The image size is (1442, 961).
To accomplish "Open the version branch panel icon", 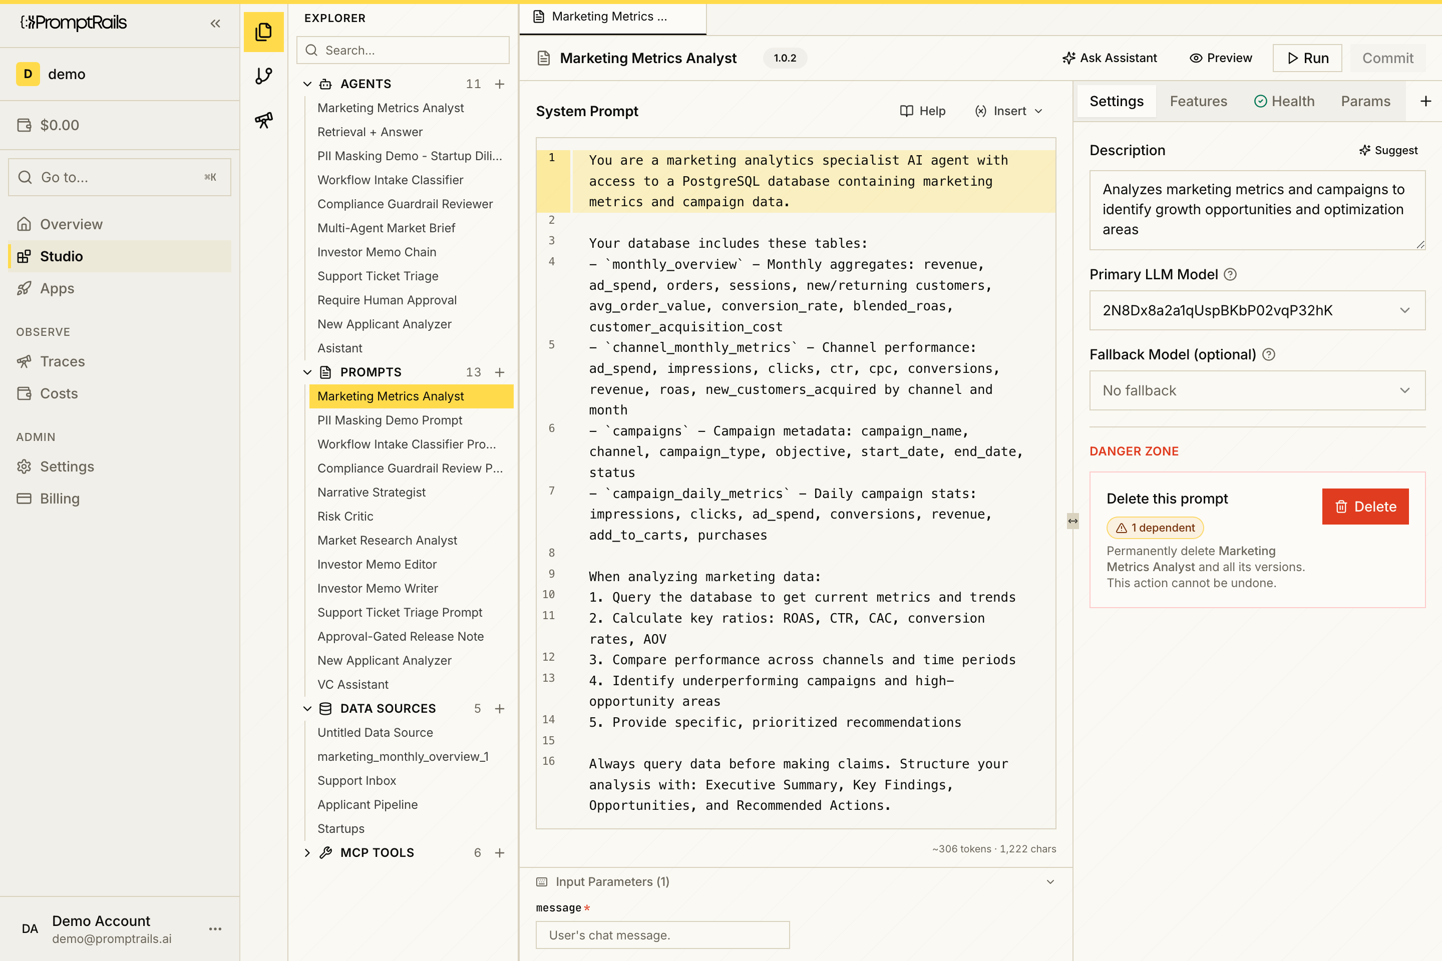I will pos(264,76).
